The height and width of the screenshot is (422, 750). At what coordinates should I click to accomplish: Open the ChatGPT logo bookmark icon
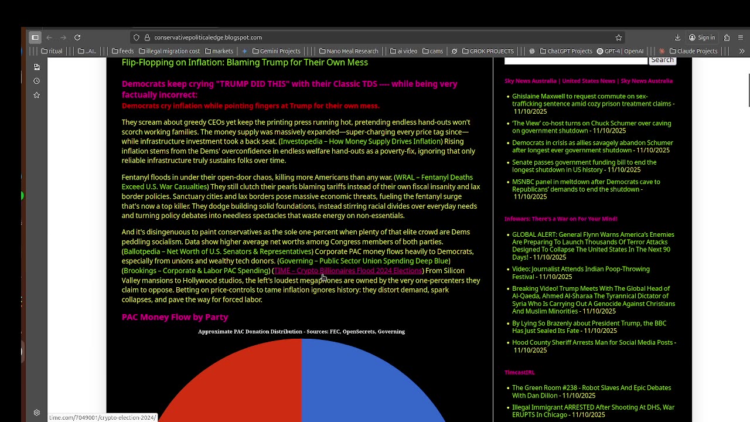click(x=532, y=51)
